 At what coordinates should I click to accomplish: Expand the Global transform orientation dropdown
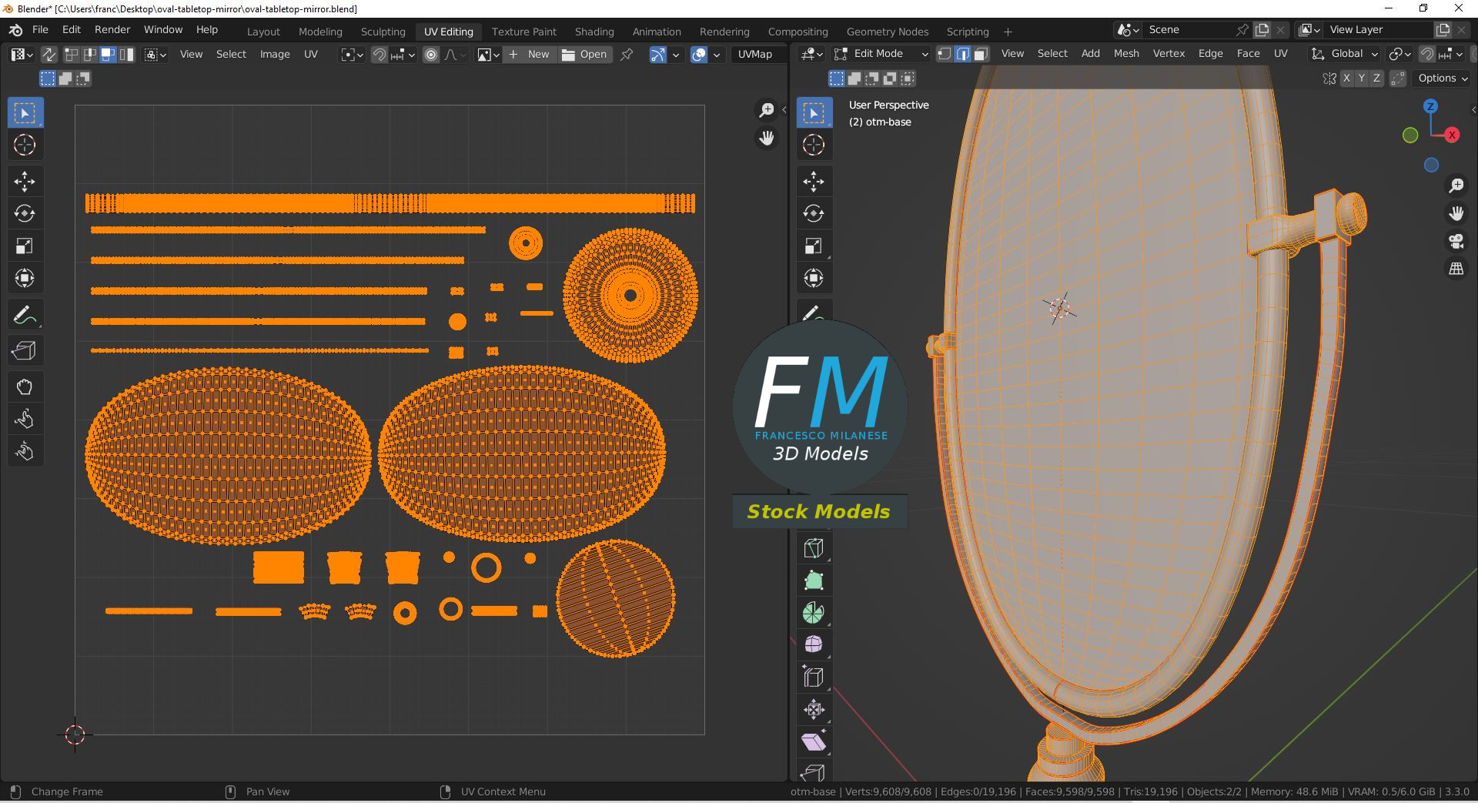click(x=1346, y=54)
